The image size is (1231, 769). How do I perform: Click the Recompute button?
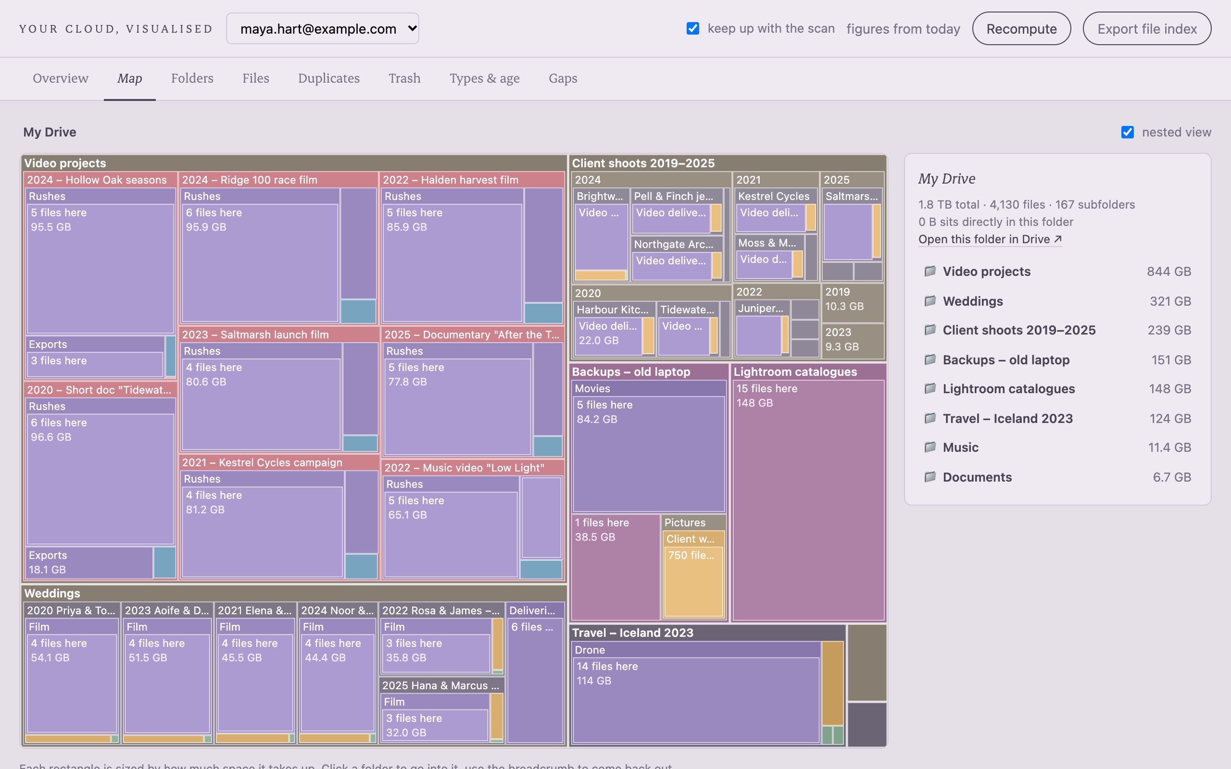pos(1021,28)
